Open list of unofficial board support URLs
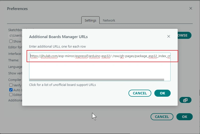 (62, 85)
